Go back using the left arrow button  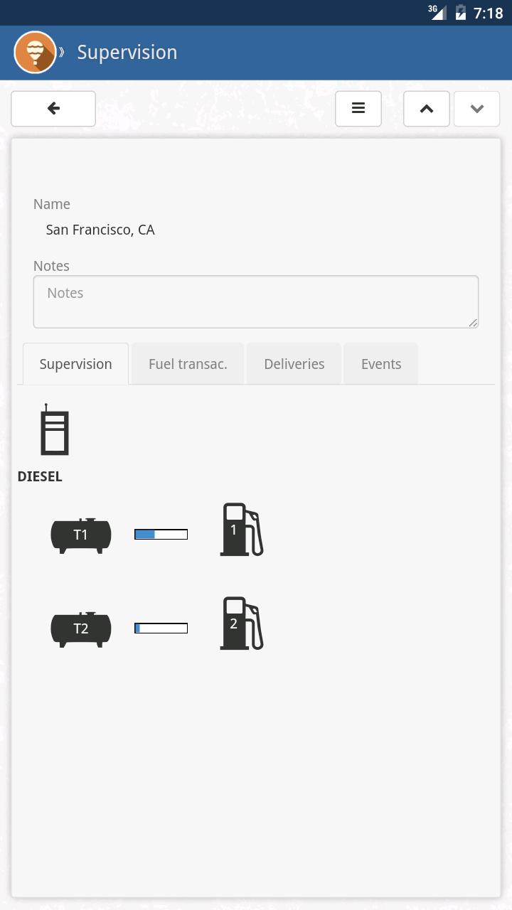(x=53, y=109)
